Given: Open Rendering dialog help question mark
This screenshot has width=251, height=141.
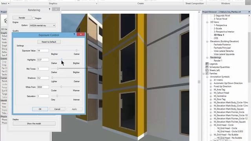Looking at the screenshot, I should [49, 9].
